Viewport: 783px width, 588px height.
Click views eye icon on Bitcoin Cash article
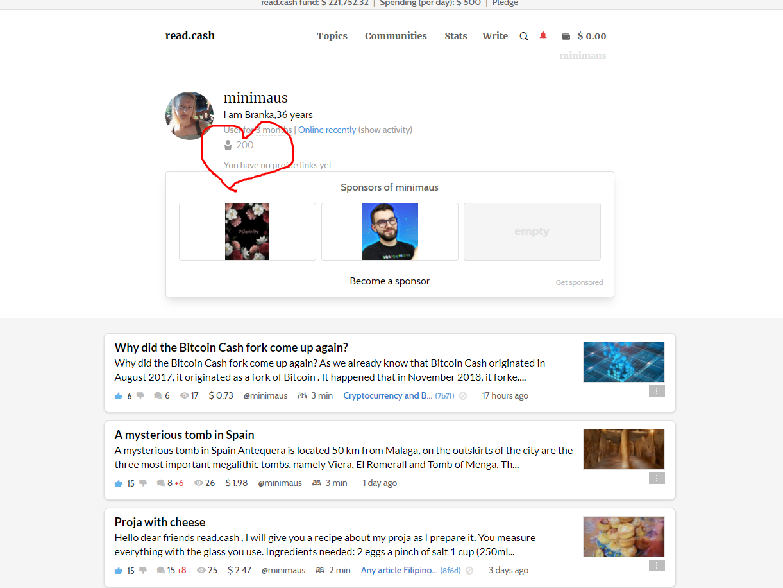coord(185,396)
